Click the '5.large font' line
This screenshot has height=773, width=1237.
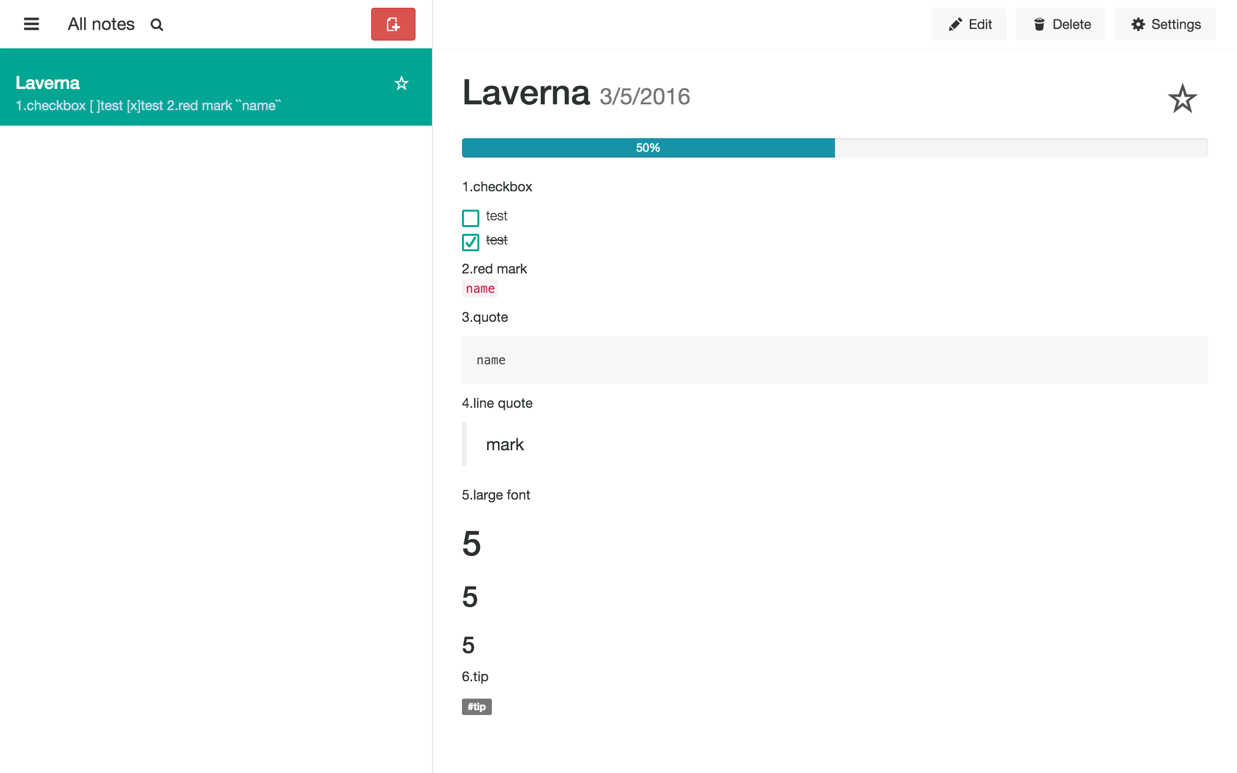(496, 495)
